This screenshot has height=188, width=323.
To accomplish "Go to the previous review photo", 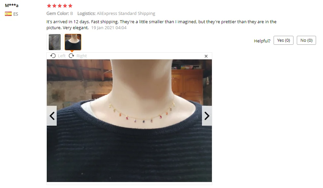I will pos(52,116).
